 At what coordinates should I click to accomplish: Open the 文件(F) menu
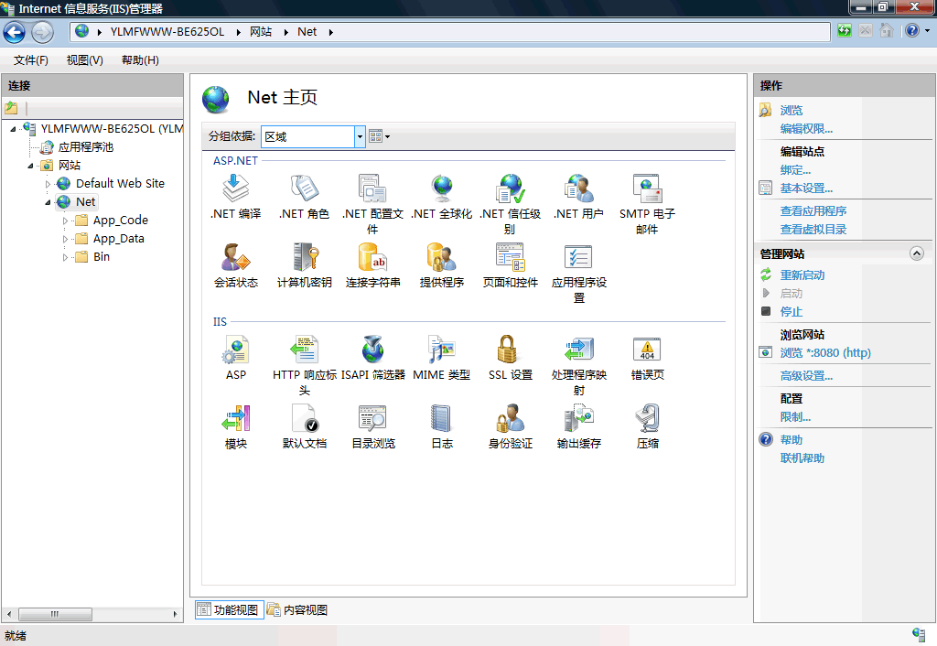31,59
